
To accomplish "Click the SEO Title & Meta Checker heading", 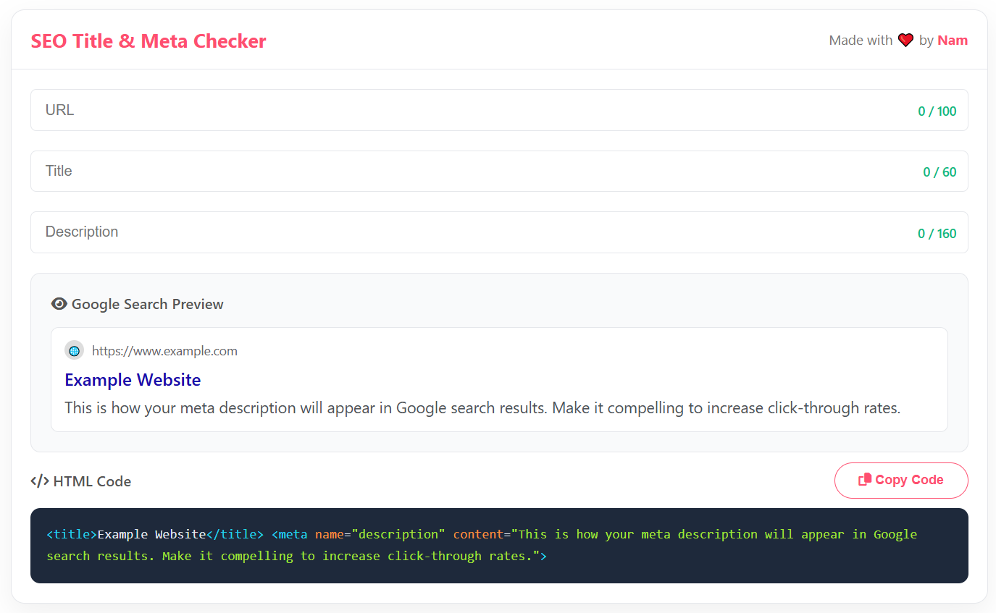I will click(x=148, y=41).
